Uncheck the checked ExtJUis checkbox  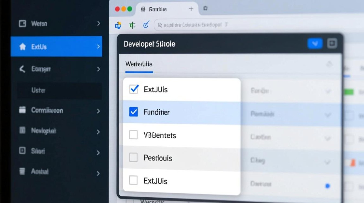pos(134,89)
